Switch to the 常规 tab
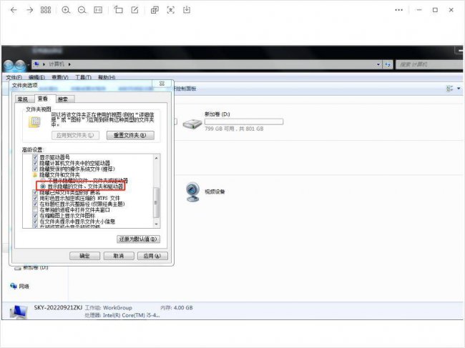 click(23, 99)
